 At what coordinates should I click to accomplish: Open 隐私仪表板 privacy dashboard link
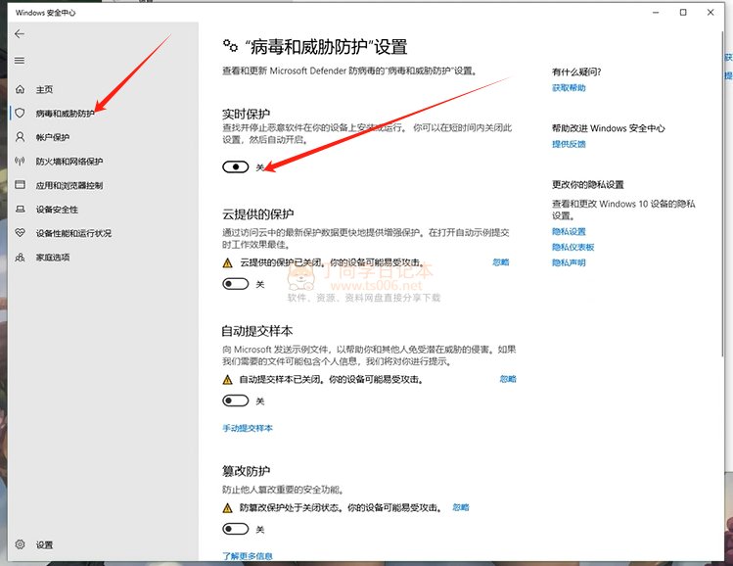(573, 247)
